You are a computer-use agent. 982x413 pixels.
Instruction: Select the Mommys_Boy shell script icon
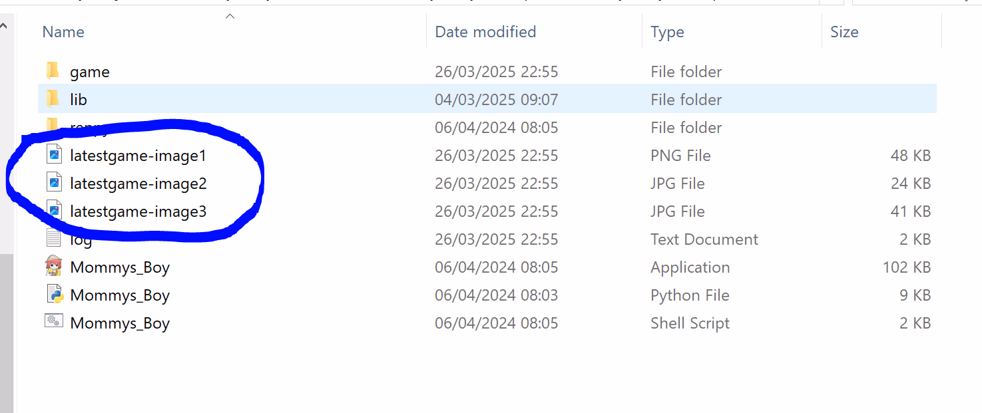[x=54, y=322]
